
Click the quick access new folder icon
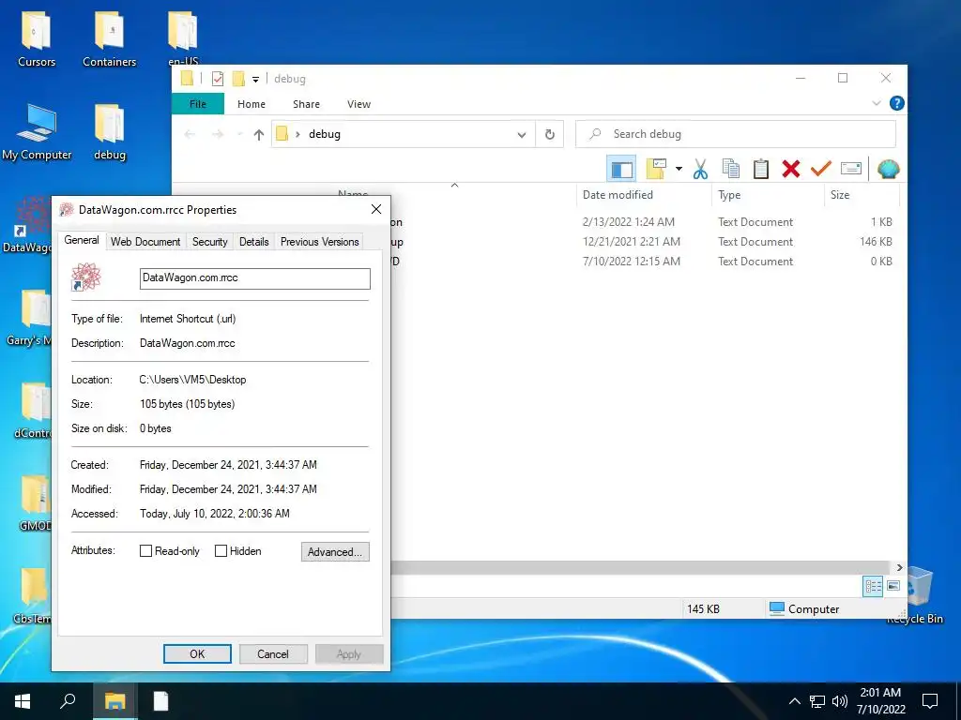[238, 79]
